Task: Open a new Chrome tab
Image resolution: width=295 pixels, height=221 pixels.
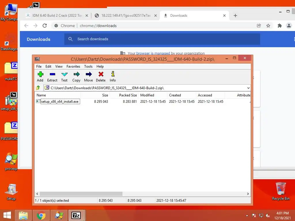Action: [235, 16]
